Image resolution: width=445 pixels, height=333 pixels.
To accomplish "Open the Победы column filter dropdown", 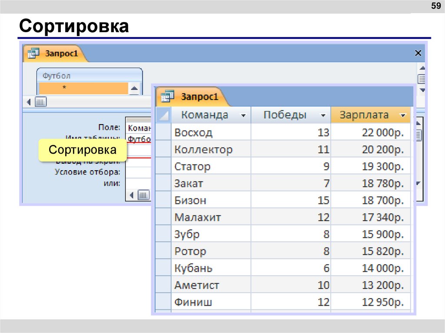I will pyautogui.click(x=322, y=115).
